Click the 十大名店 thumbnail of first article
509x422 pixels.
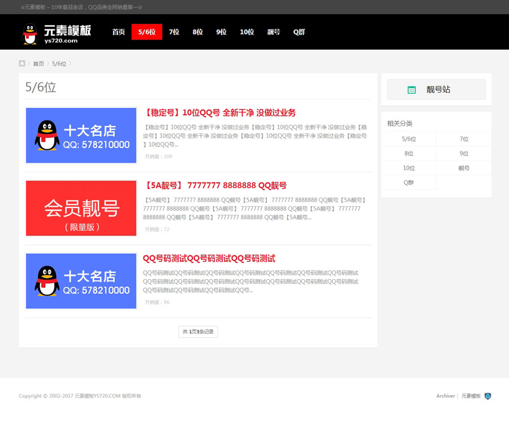(x=81, y=135)
